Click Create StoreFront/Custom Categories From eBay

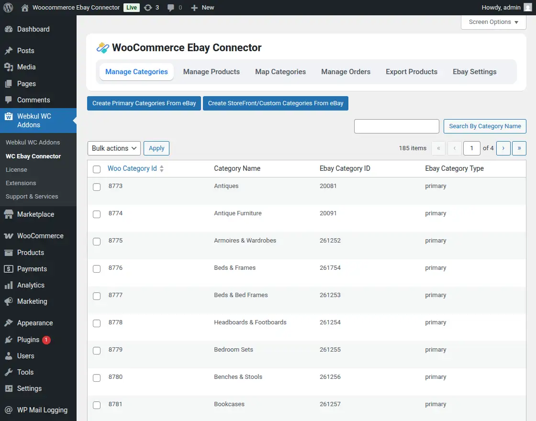click(x=276, y=103)
